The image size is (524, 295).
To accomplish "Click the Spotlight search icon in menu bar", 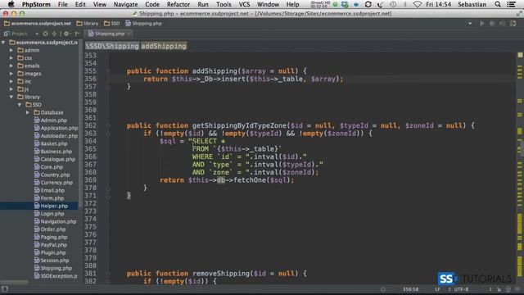I will tap(498, 4).
